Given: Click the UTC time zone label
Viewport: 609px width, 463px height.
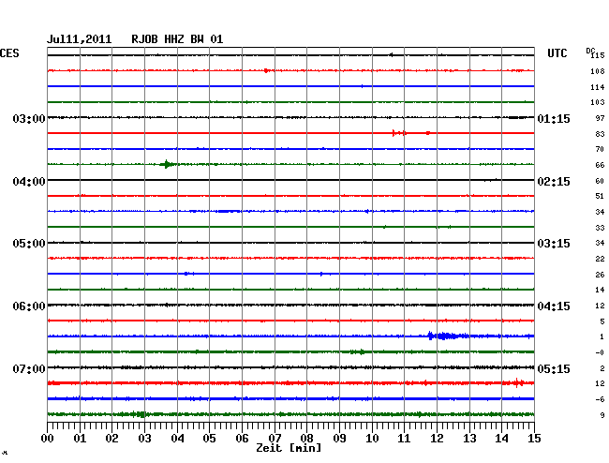Looking at the screenshot, I should 557,53.
